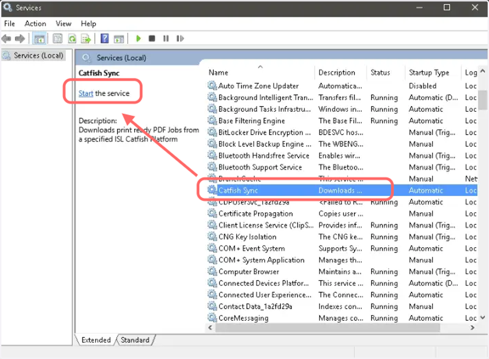Select Client License Service (ClipSVC) row
The width and height of the screenshot is (489, 359).
click(x=341, y=225)
